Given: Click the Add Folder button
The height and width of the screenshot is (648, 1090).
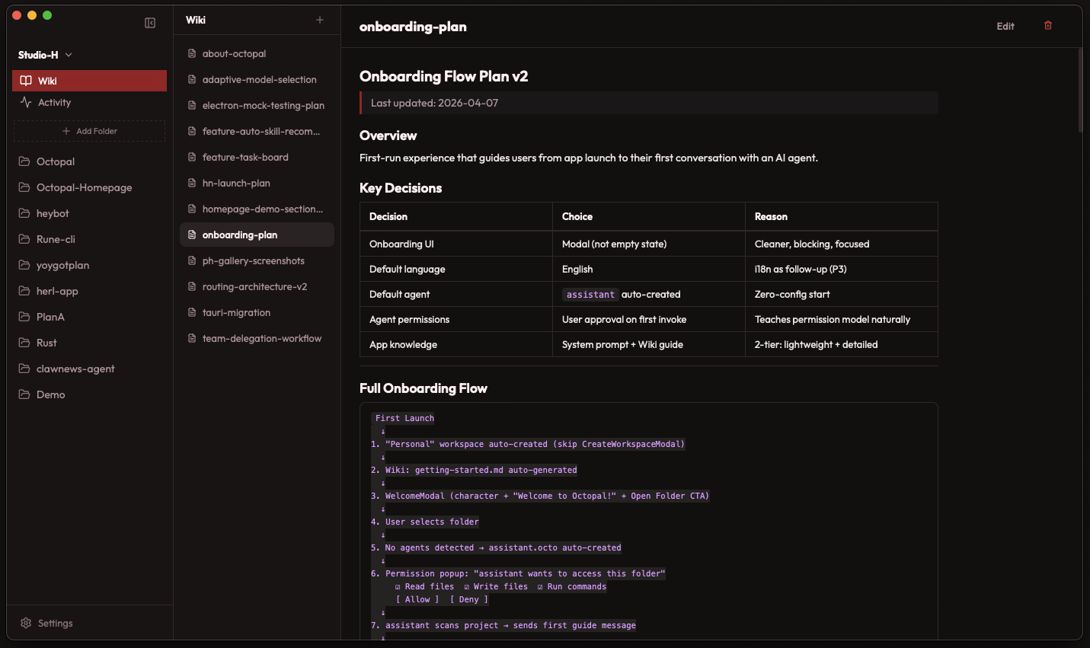Looking at the screenshot, I should 89,131.
